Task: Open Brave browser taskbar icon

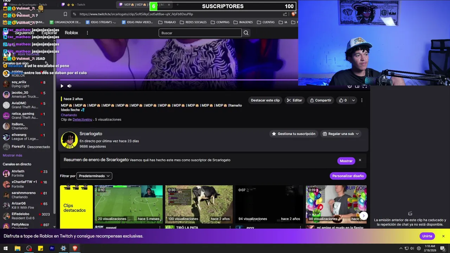Action: [75, 248]
